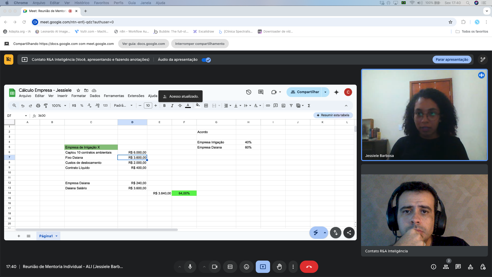Open the chat with everyone panel

[x=458, y=267]
